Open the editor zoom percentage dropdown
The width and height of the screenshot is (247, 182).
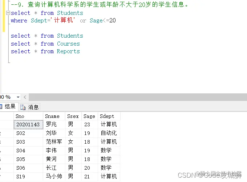coord(18,97)
